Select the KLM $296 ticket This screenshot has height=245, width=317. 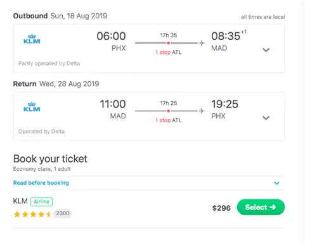point(261,207)
